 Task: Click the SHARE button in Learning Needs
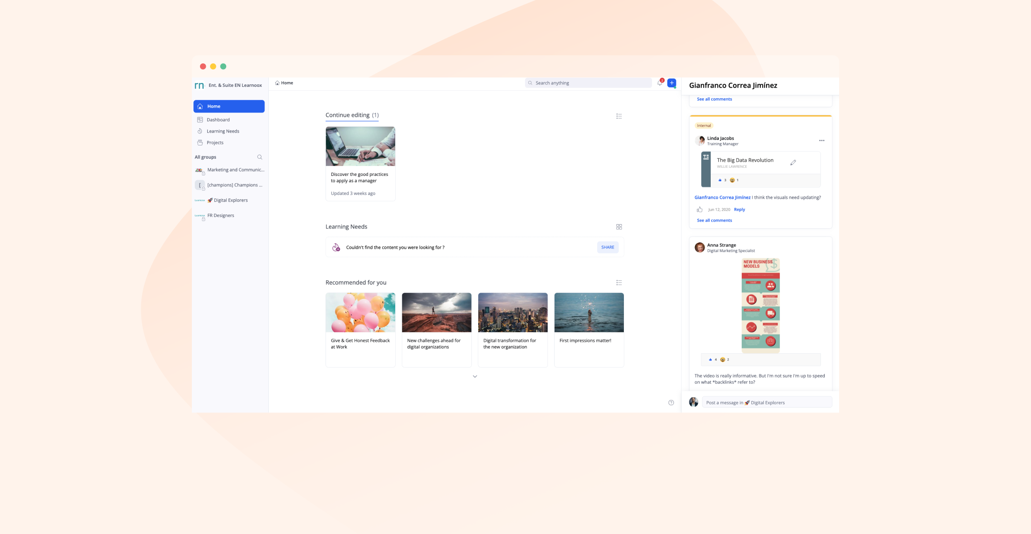(x=608, y=247)
